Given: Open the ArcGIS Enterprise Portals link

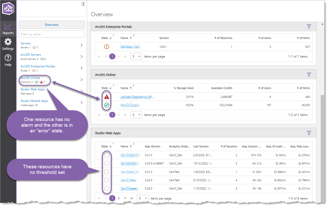Looking at the screenshot, I should [38, 66].
